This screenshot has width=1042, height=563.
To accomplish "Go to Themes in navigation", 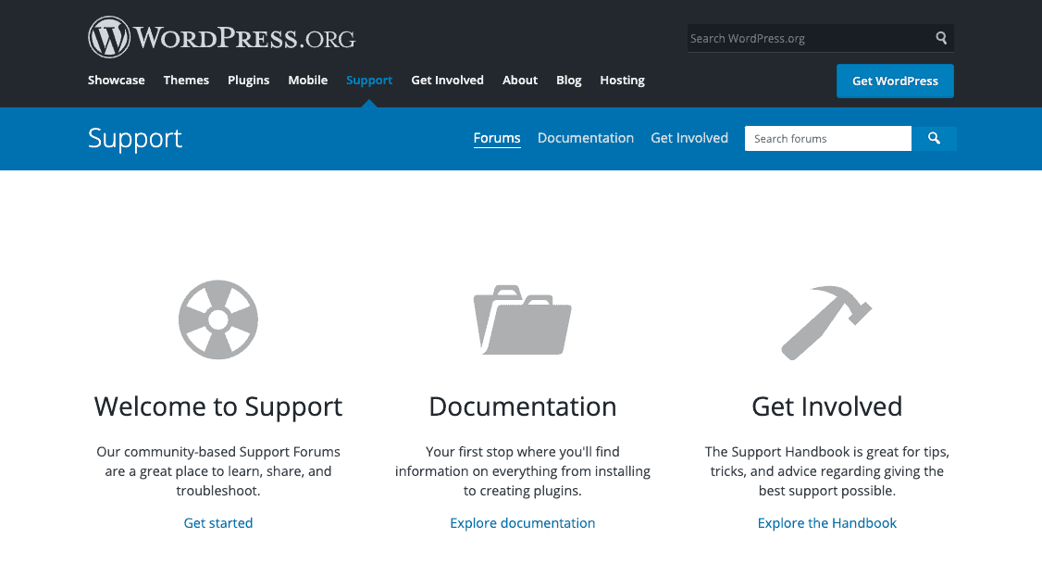I will (x=186, y=80).
